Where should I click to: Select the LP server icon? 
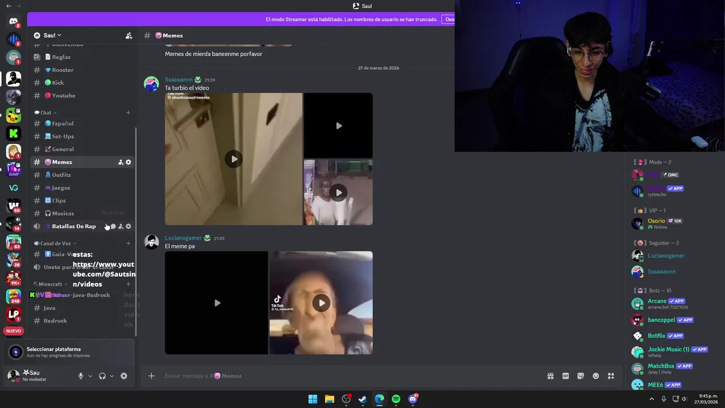click(x=14, y=314)
